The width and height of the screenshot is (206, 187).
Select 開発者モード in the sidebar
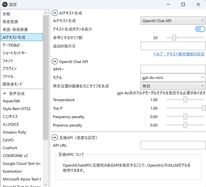22,84
